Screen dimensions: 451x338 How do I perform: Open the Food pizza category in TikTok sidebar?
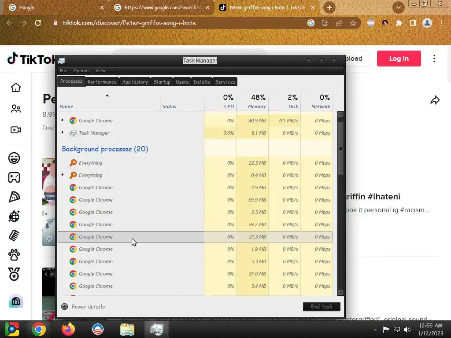click(14, 197)
